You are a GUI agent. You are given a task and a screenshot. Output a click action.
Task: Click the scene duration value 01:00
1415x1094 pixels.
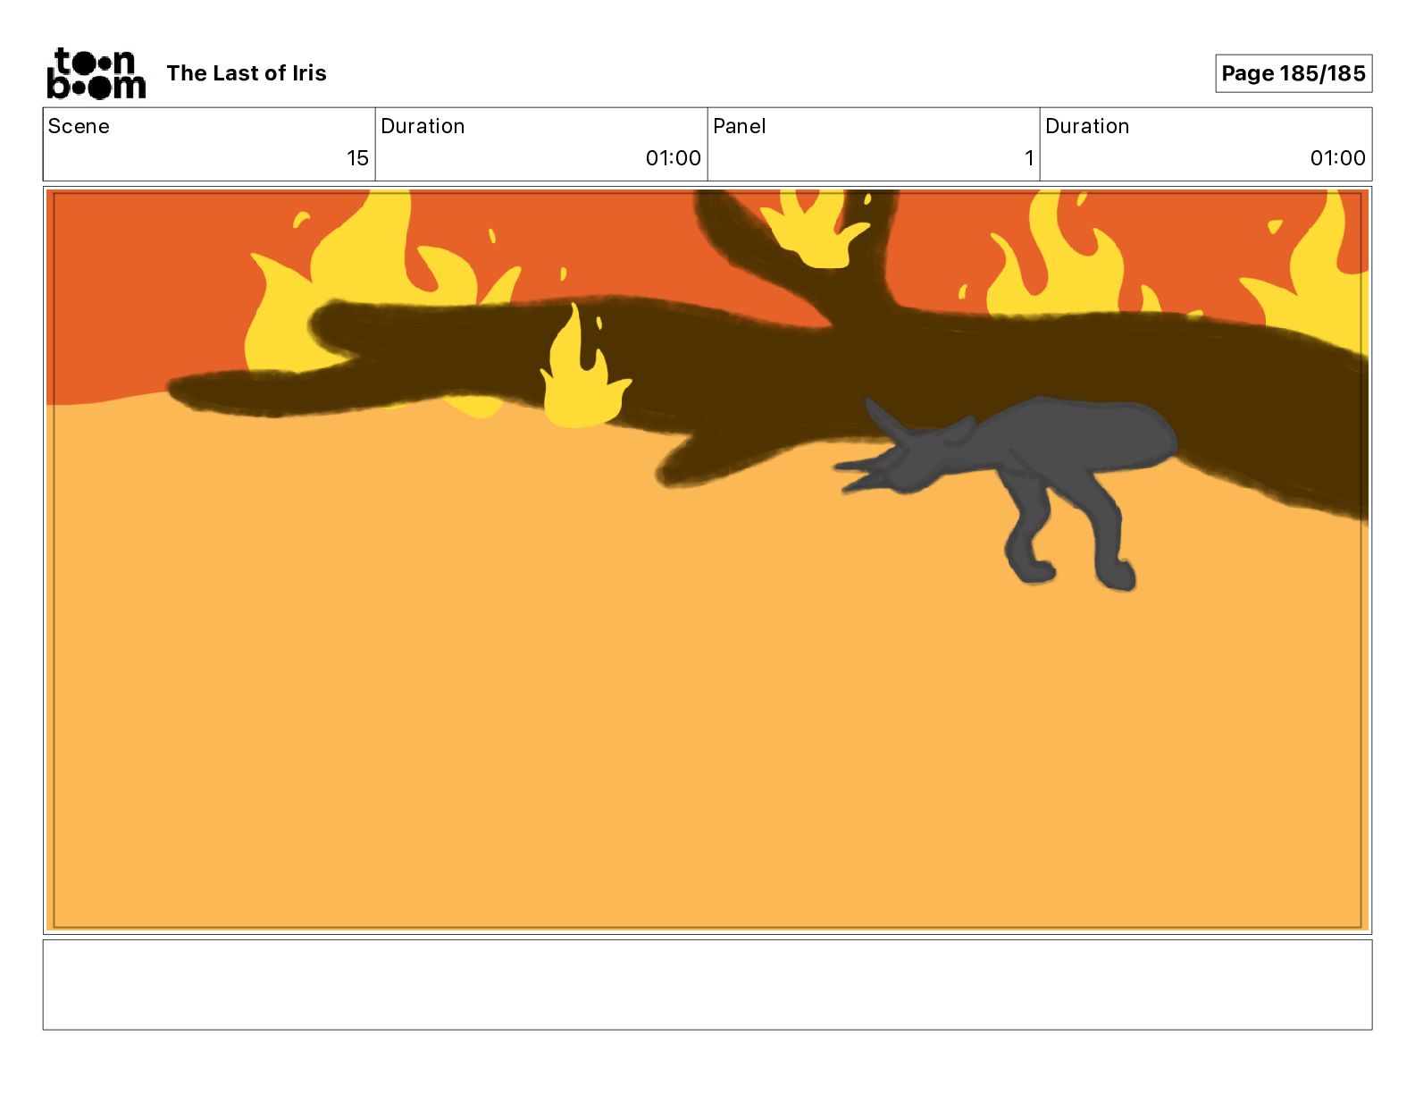tap(674, 158)
